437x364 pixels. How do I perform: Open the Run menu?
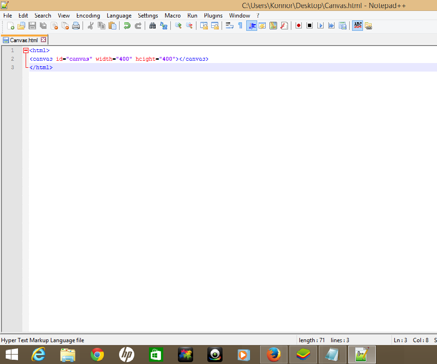[x=192, y=16]
